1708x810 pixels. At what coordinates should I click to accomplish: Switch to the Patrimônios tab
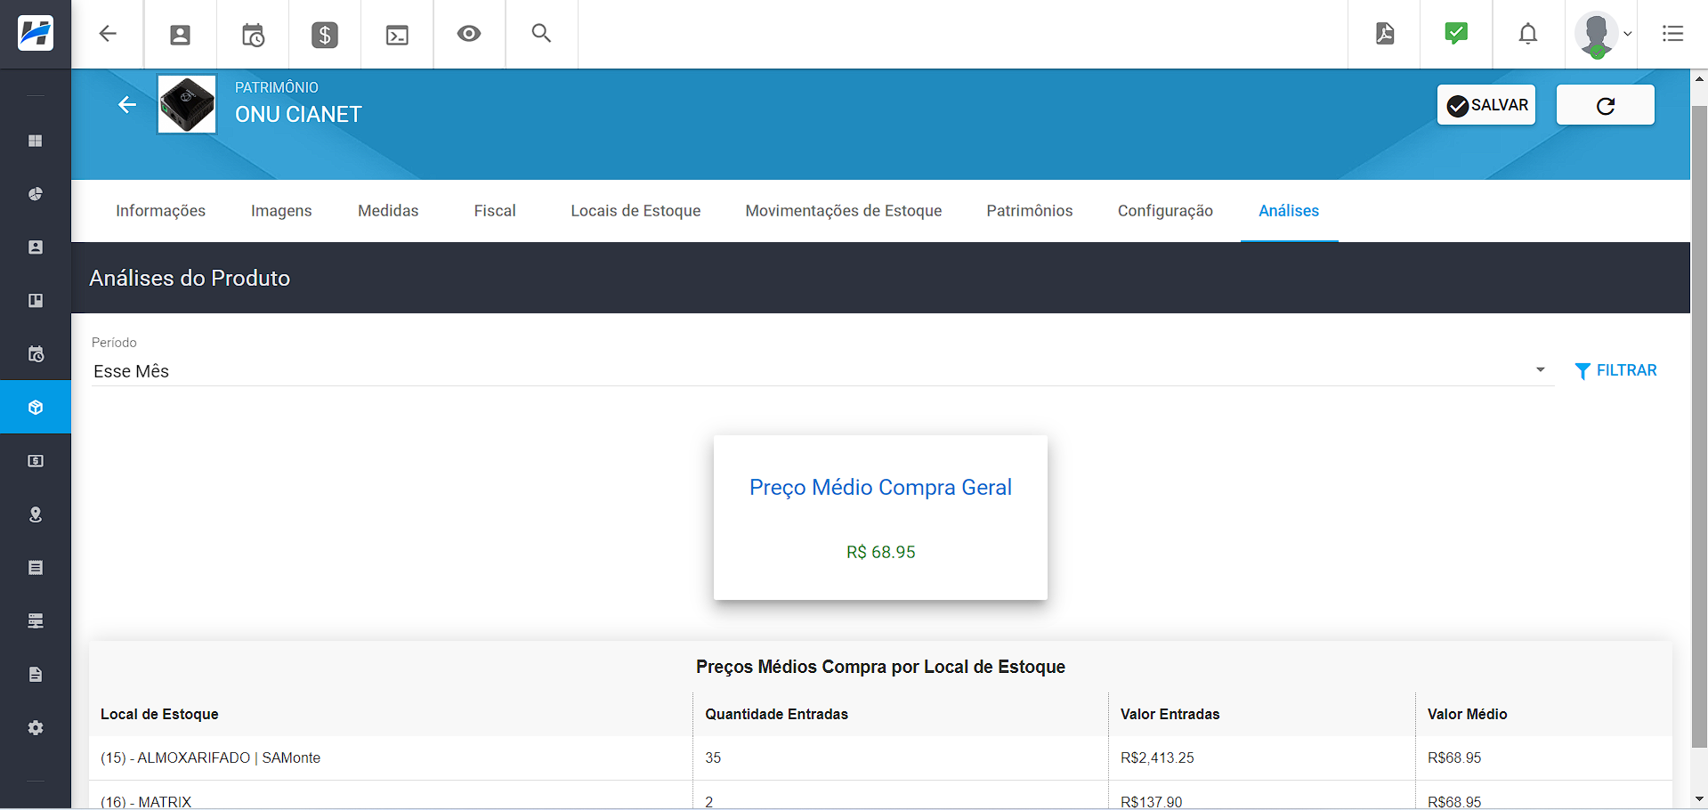(x=1030, y=211)
